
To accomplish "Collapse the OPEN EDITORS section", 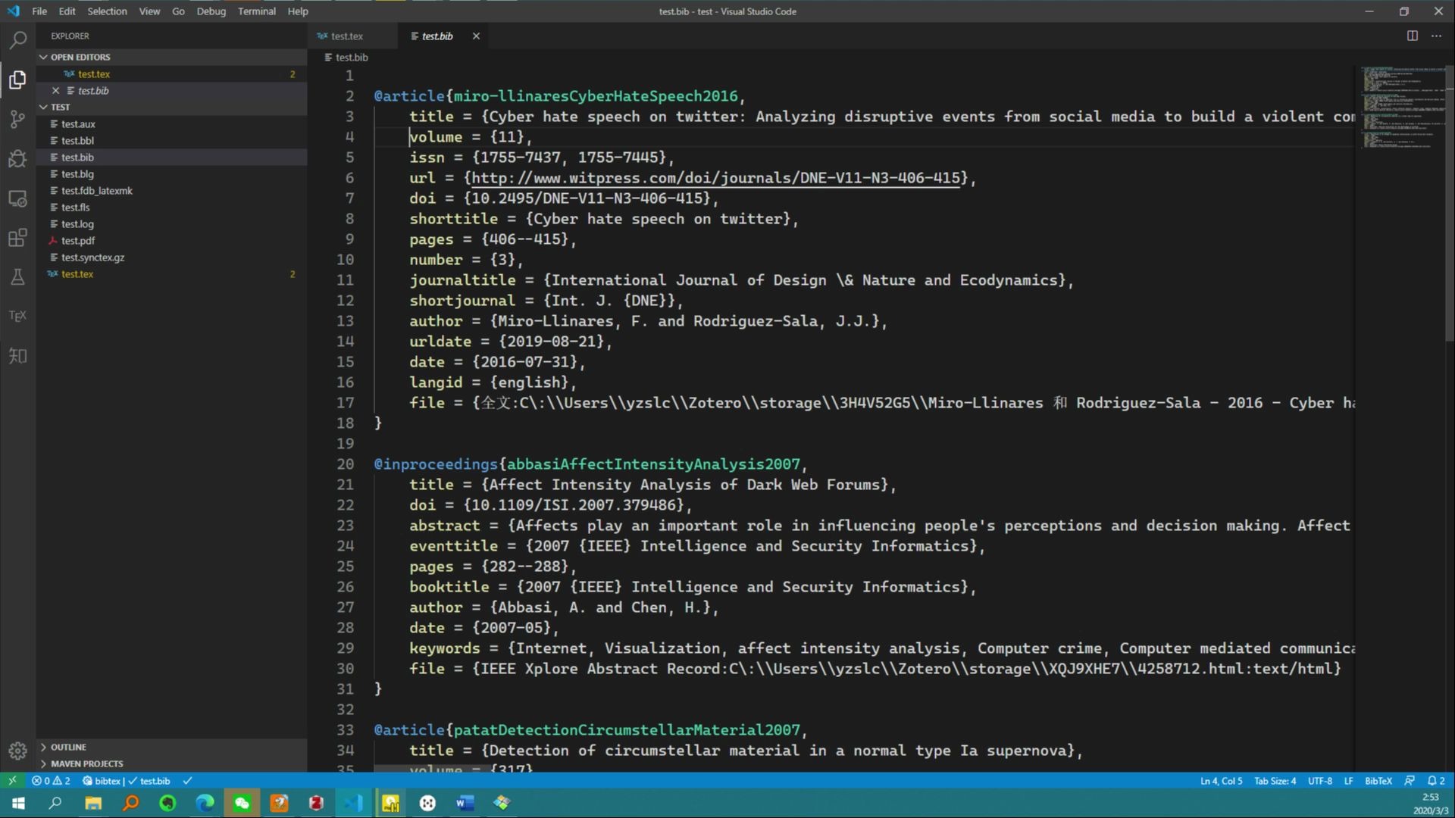I will (x=80, y=57).
